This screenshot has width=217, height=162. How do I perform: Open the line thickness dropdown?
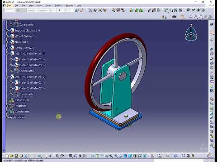pyautogui.click(x=32, y=10)
